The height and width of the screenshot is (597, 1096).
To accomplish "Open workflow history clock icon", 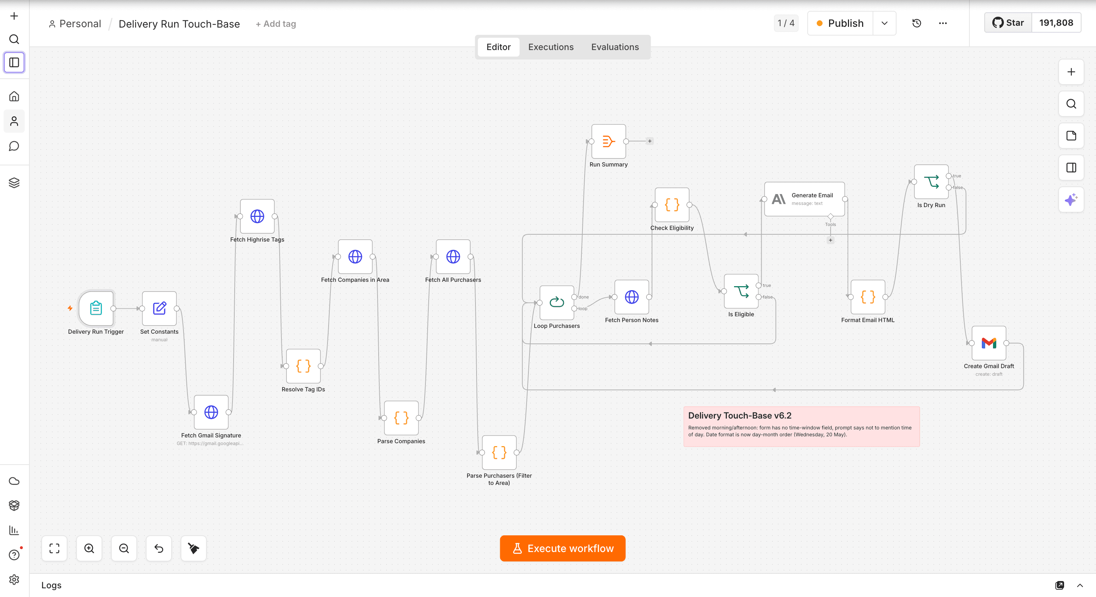I will click(x=917, y=23).
